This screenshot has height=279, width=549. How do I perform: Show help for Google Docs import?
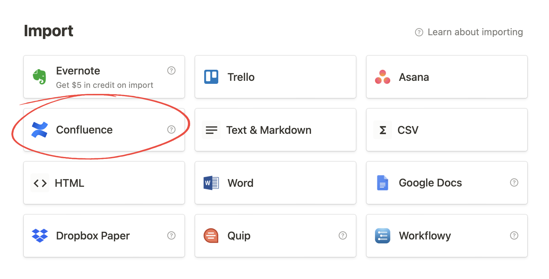tap(514, 182)
